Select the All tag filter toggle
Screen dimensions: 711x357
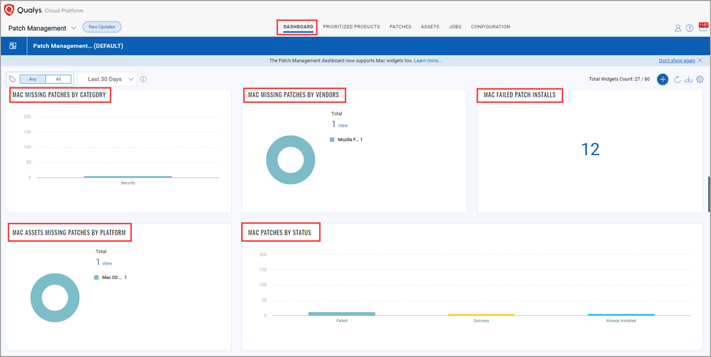tap(58, 79)
